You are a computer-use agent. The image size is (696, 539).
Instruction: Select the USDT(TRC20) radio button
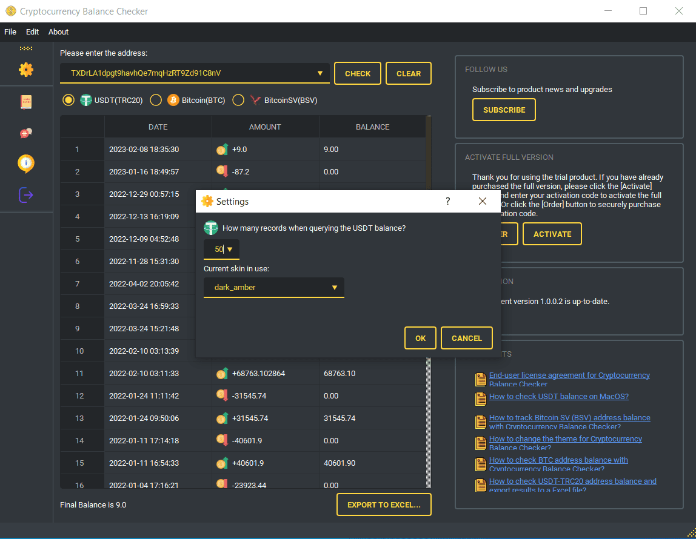click(68, 100)
